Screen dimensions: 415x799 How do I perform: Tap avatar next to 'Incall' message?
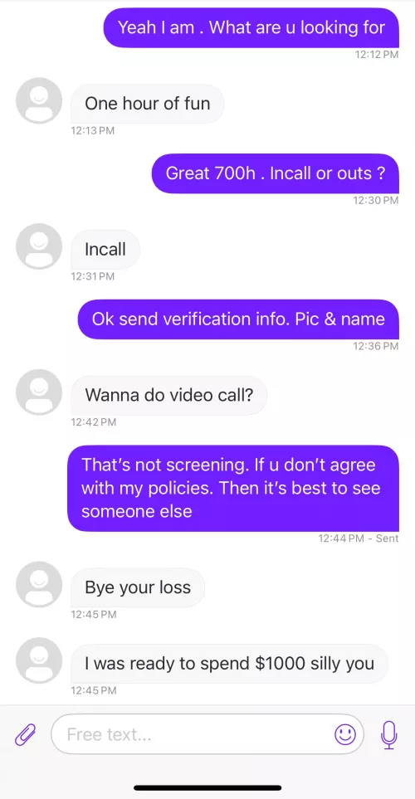pyautogui.click(x=39, y=246)
